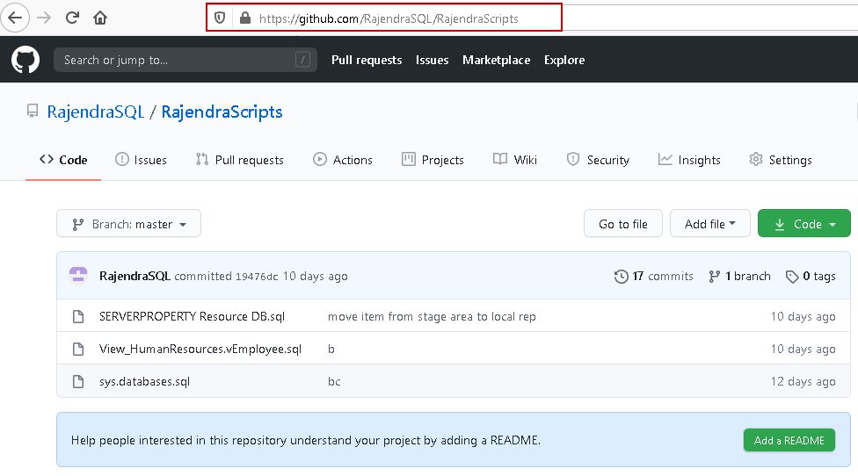Switch to the Issues repository tab
Image resolution: width=858 pixels, height=476 pixels.
click(x=141, y=160)
